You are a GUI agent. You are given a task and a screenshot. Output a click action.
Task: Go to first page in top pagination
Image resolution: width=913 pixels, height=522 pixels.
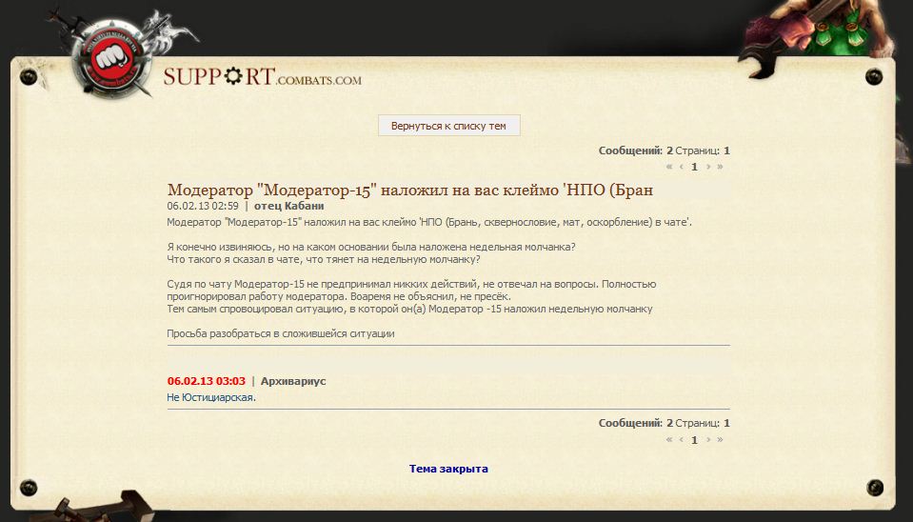click(x=669, y=167)
